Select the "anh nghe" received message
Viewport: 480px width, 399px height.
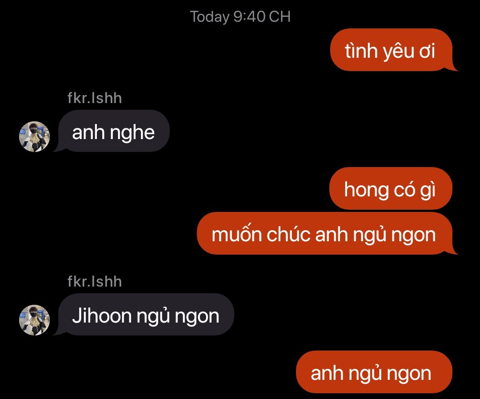[x=113, y=131]
